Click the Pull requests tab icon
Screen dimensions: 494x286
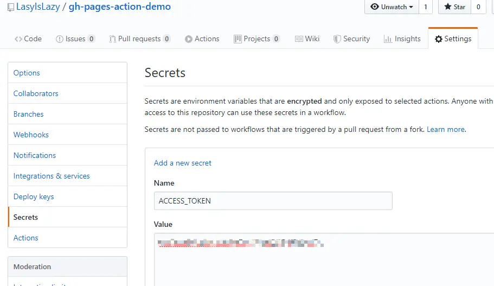[112, 39]
